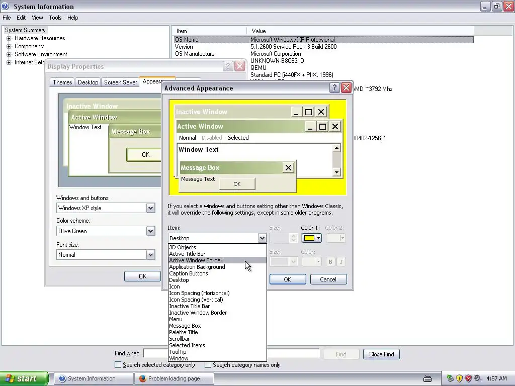
Task: Expand the Internet Settings tree node
Action: (9, 62)
